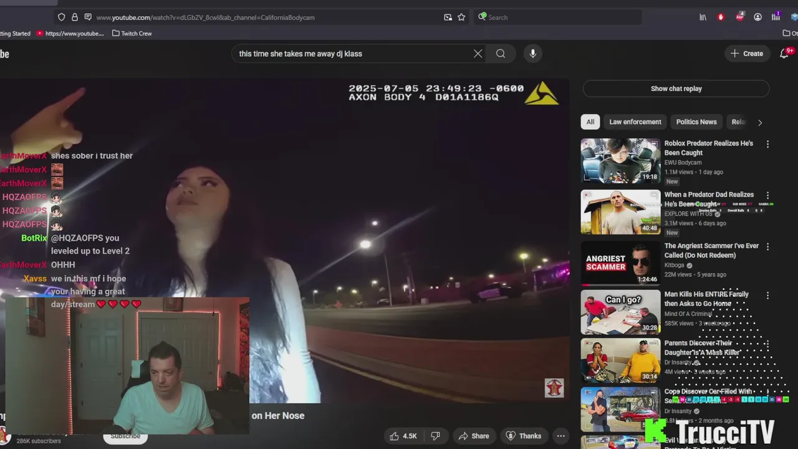798x449 pixels.
Task: Click the YouTube URL address bar
Action: click(268, 17)
